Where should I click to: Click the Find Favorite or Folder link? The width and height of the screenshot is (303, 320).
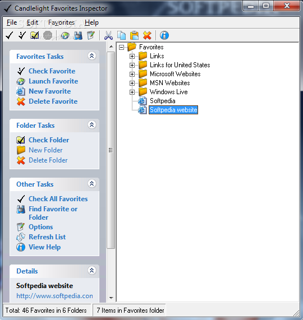[x=53, y=213]
